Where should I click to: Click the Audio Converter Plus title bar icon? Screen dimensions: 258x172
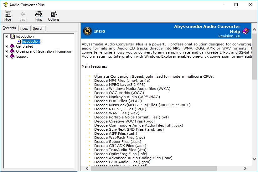[5, 5]
